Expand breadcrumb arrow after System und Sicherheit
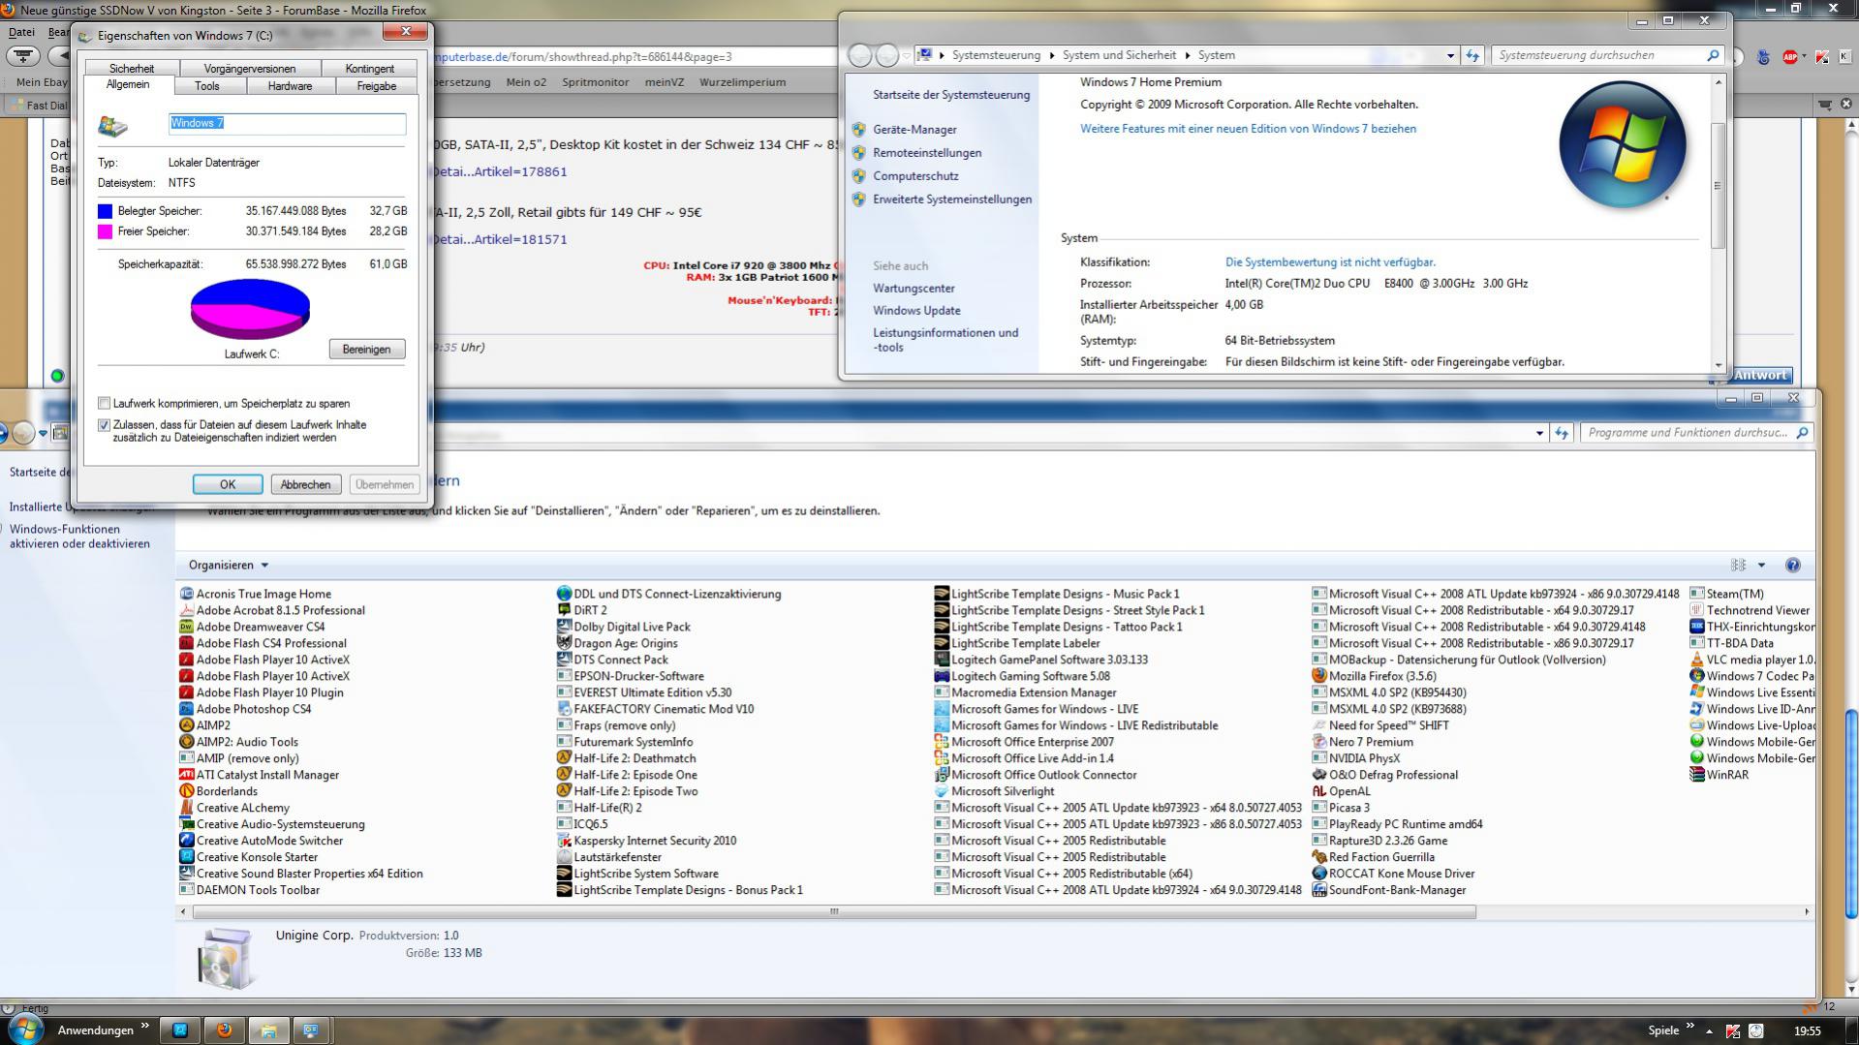1859x1045 pixels. tap(1188, 55)
